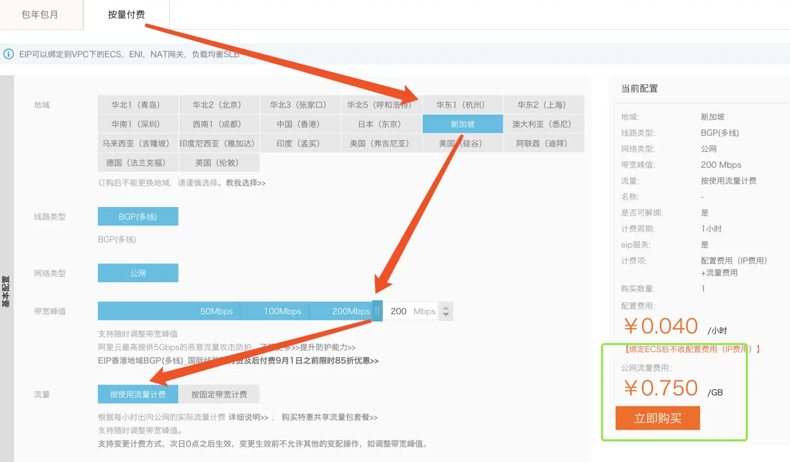Screen dimensions: 790x462
Task: Open 购买特惠共享流量包套餐>> link
Action: click(x=329, y=417)
